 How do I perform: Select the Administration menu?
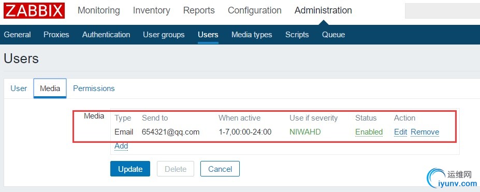coord(323,10)
